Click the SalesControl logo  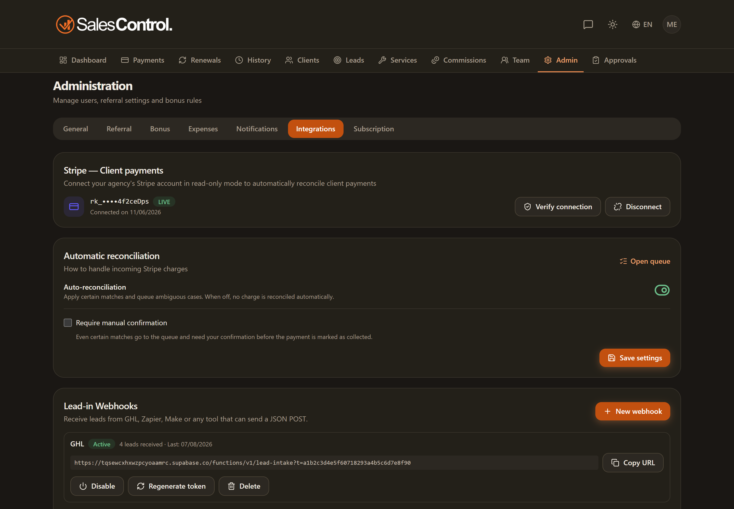pyautogui.click(x=114, y=24)
